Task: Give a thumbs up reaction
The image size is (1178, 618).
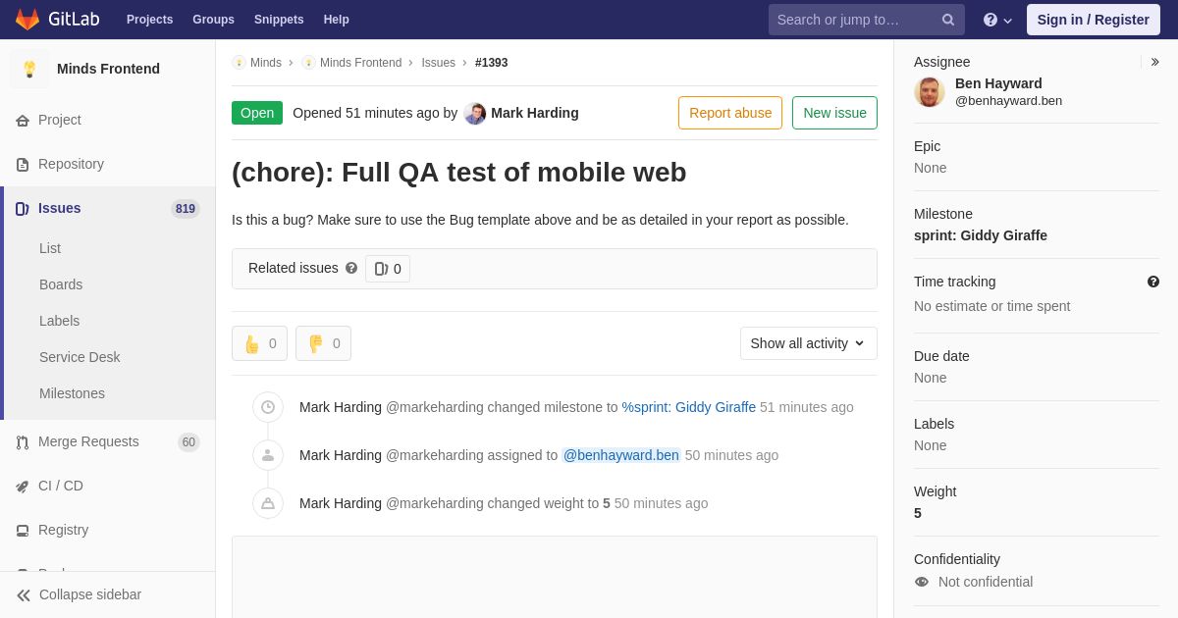Action: tap(259, 343)
